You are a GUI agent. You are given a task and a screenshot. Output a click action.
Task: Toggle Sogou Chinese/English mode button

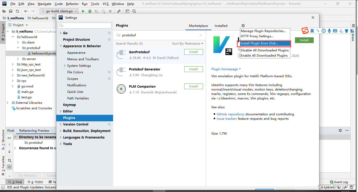point(312,31)
